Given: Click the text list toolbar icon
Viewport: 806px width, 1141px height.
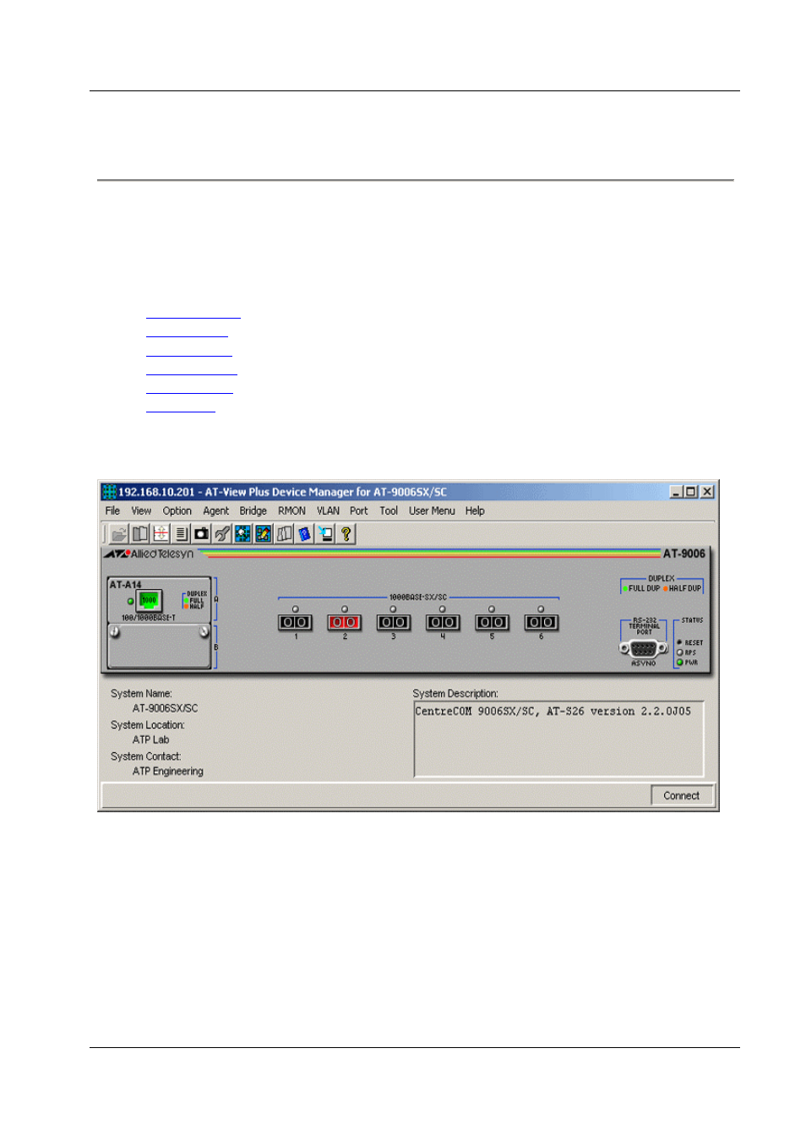Looking at the screenshot, I should 181,533.
